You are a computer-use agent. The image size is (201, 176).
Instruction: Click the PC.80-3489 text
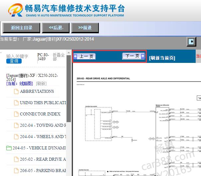pos(43,57)
